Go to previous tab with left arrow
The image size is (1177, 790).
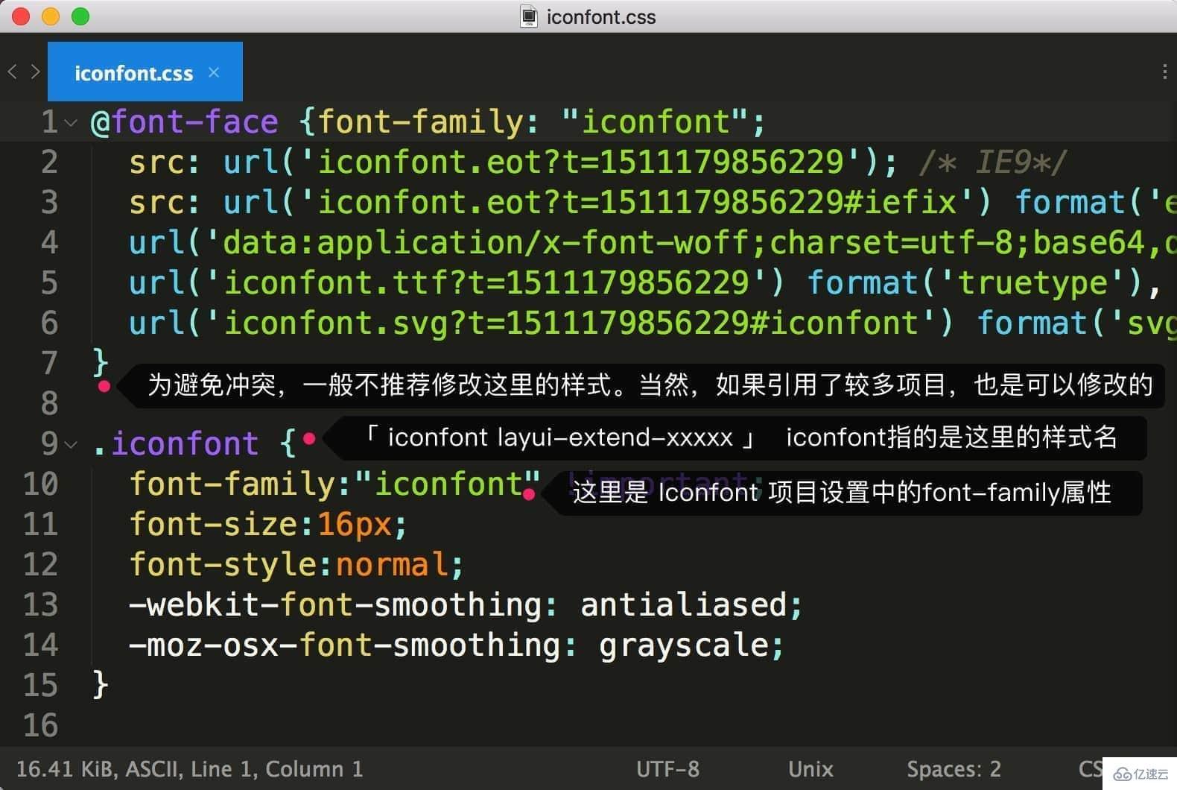point(12,72)
